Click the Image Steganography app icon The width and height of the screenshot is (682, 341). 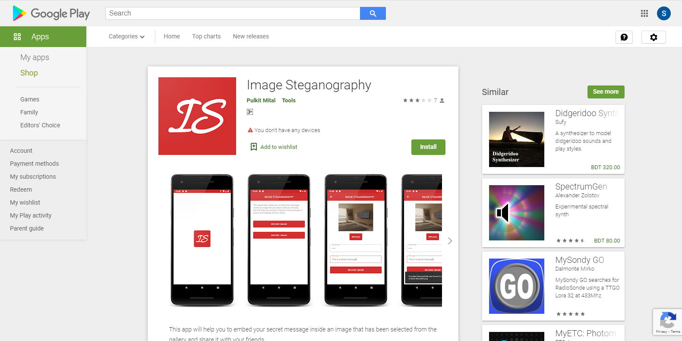[197, 116]
